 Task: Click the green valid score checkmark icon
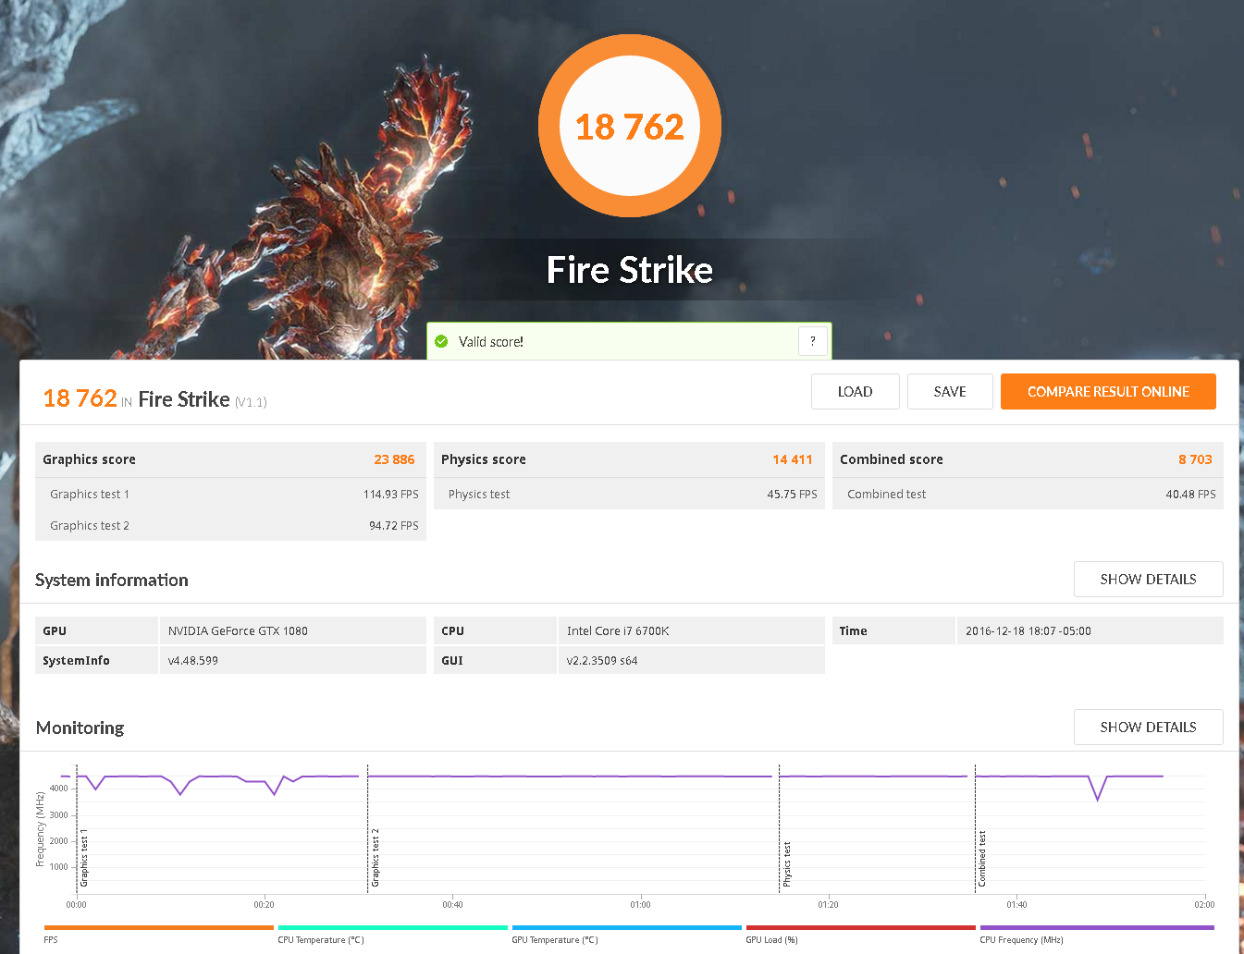pyautogui.click(x=441, y=341)
